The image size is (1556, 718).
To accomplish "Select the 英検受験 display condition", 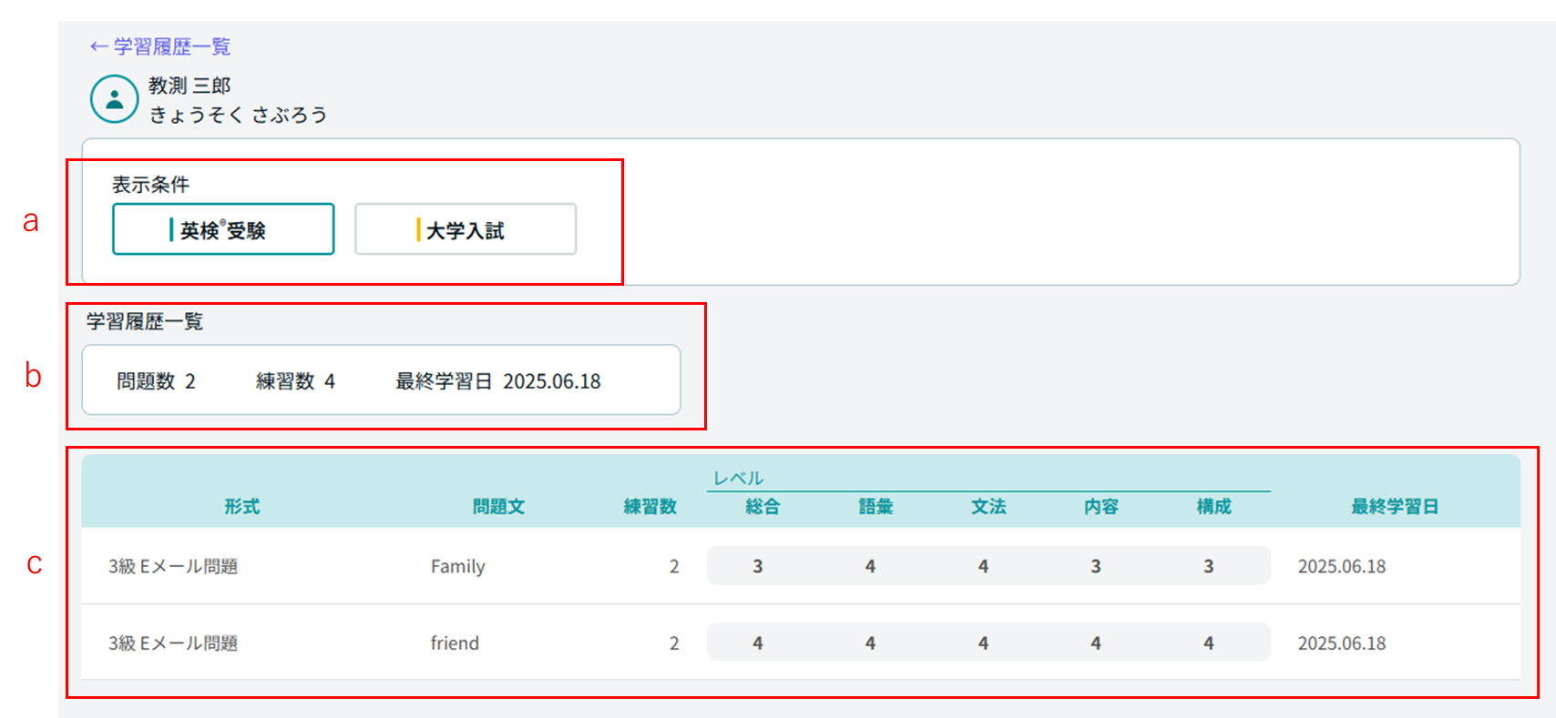I will point(223,229).
